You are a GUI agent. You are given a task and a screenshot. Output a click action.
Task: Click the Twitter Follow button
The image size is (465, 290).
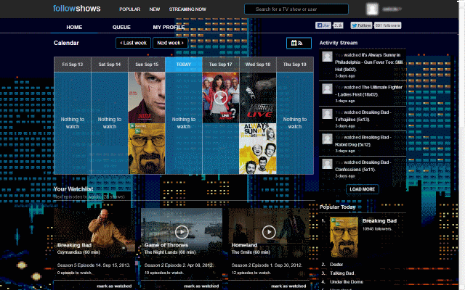[x=361, y=25]
